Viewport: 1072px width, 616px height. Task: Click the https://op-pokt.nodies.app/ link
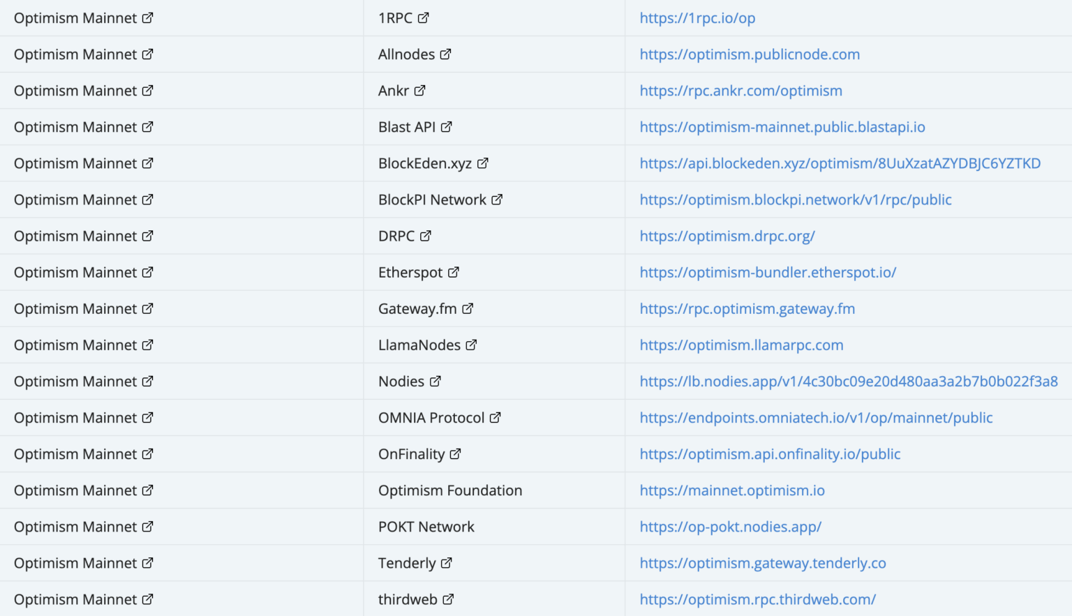point(731,526)
